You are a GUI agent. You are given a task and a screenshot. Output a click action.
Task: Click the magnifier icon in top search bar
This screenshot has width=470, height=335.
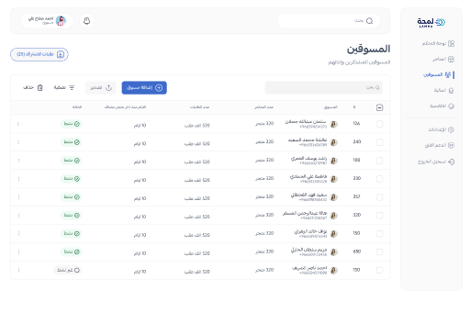click(369, 21)
